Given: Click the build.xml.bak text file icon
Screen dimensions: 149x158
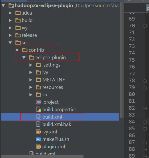Looking at the screenshot, I should pyautogui.click(x=38, y=124).
